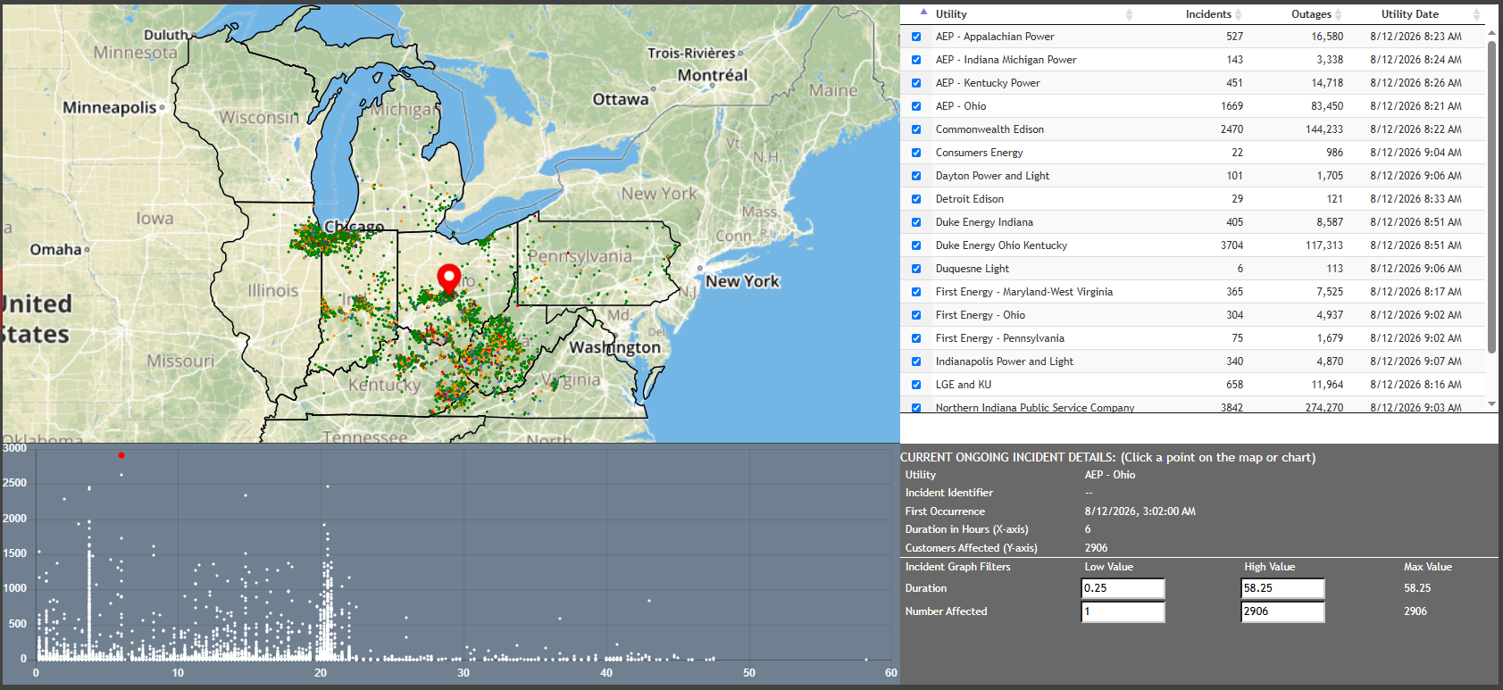1503x690 pixels.
Task: Click the 16,580 outages value
Action: click(1327, 37)
